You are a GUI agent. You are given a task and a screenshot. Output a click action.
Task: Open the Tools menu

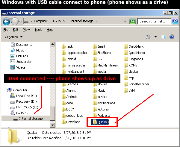(38, 30)
